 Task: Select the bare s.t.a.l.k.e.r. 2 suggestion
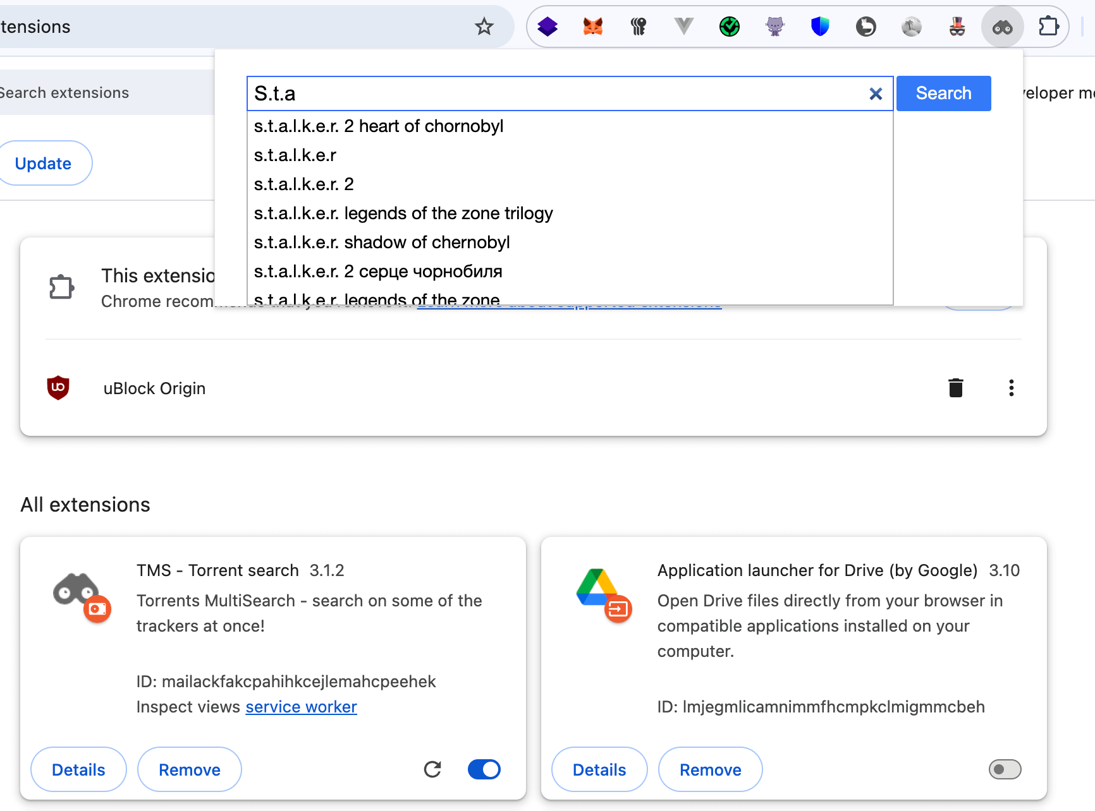coord(570,184)
